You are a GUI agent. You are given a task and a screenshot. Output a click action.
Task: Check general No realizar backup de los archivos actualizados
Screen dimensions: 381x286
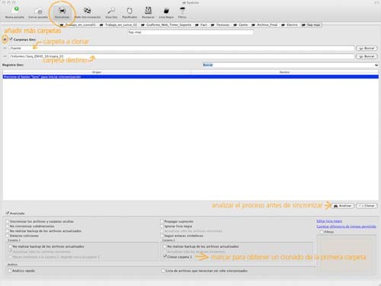[8, 231]
